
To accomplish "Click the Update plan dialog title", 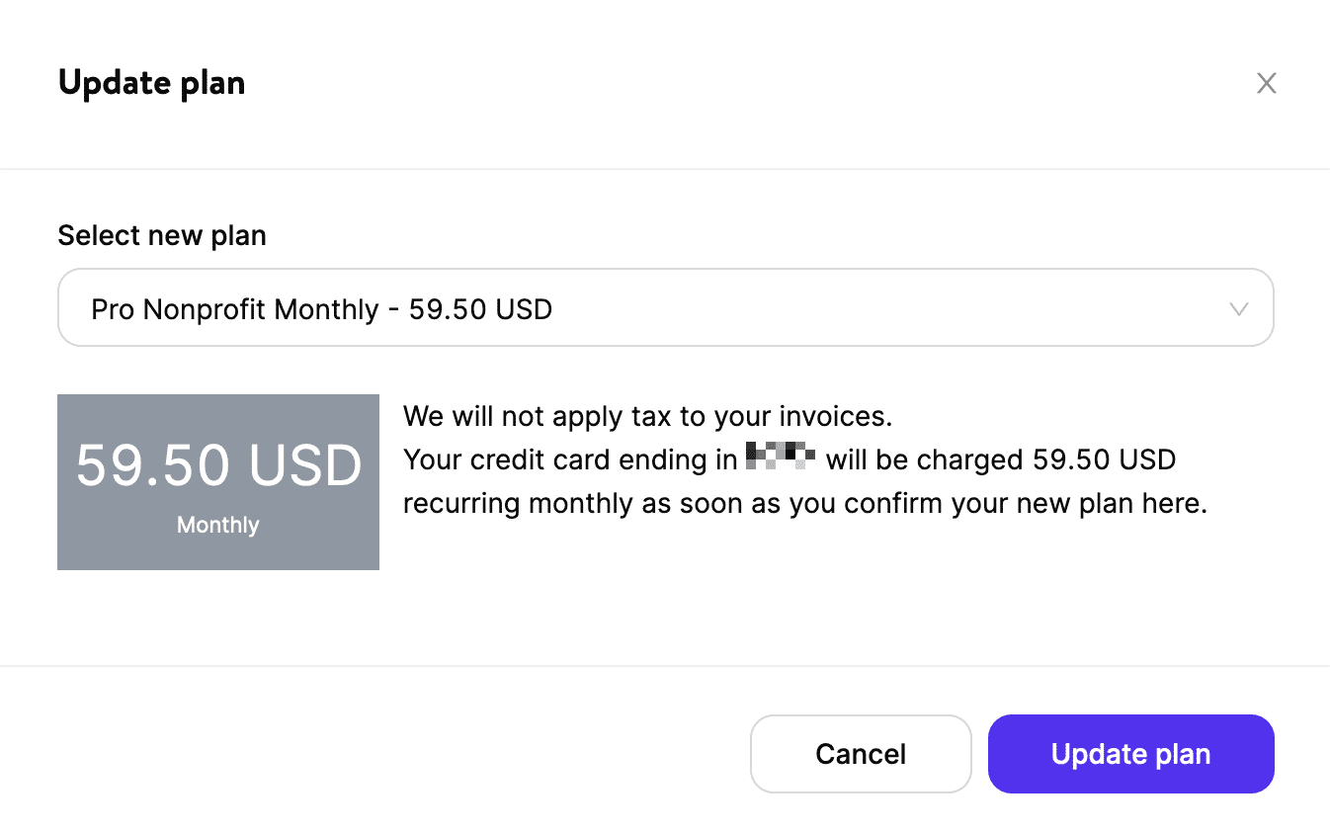I will point(152,83).
